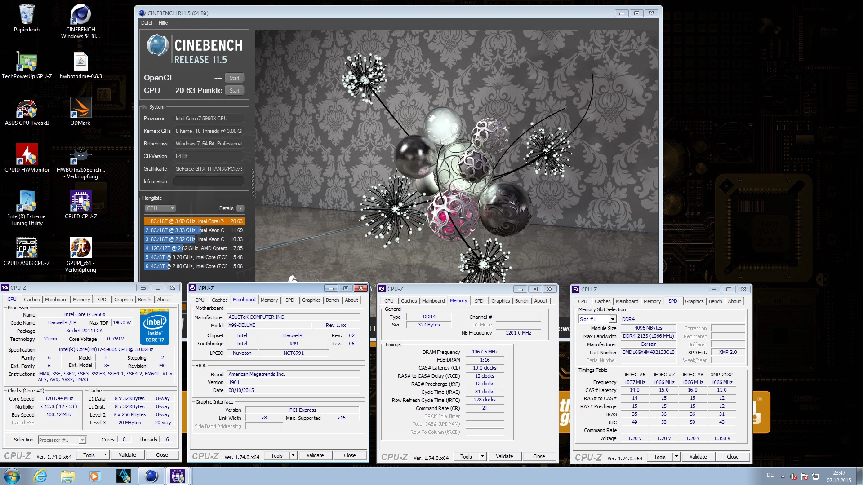Image resolution: width=863 pixels, height=485 pixels.
Task: Open Rangliste CPU dropdown
Action: click(160, 208)
